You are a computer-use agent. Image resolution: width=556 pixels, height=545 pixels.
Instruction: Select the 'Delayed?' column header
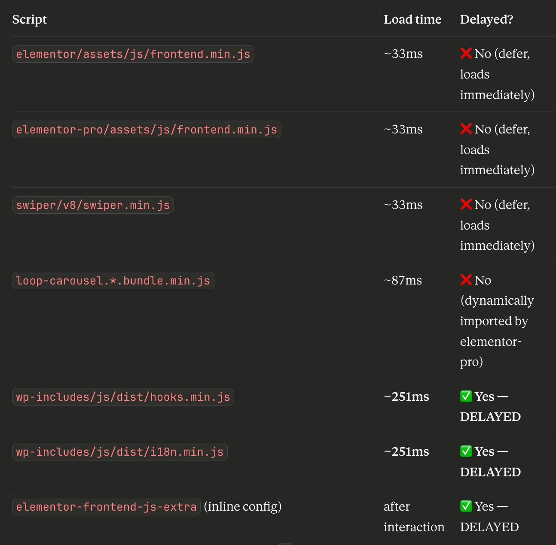486,19
